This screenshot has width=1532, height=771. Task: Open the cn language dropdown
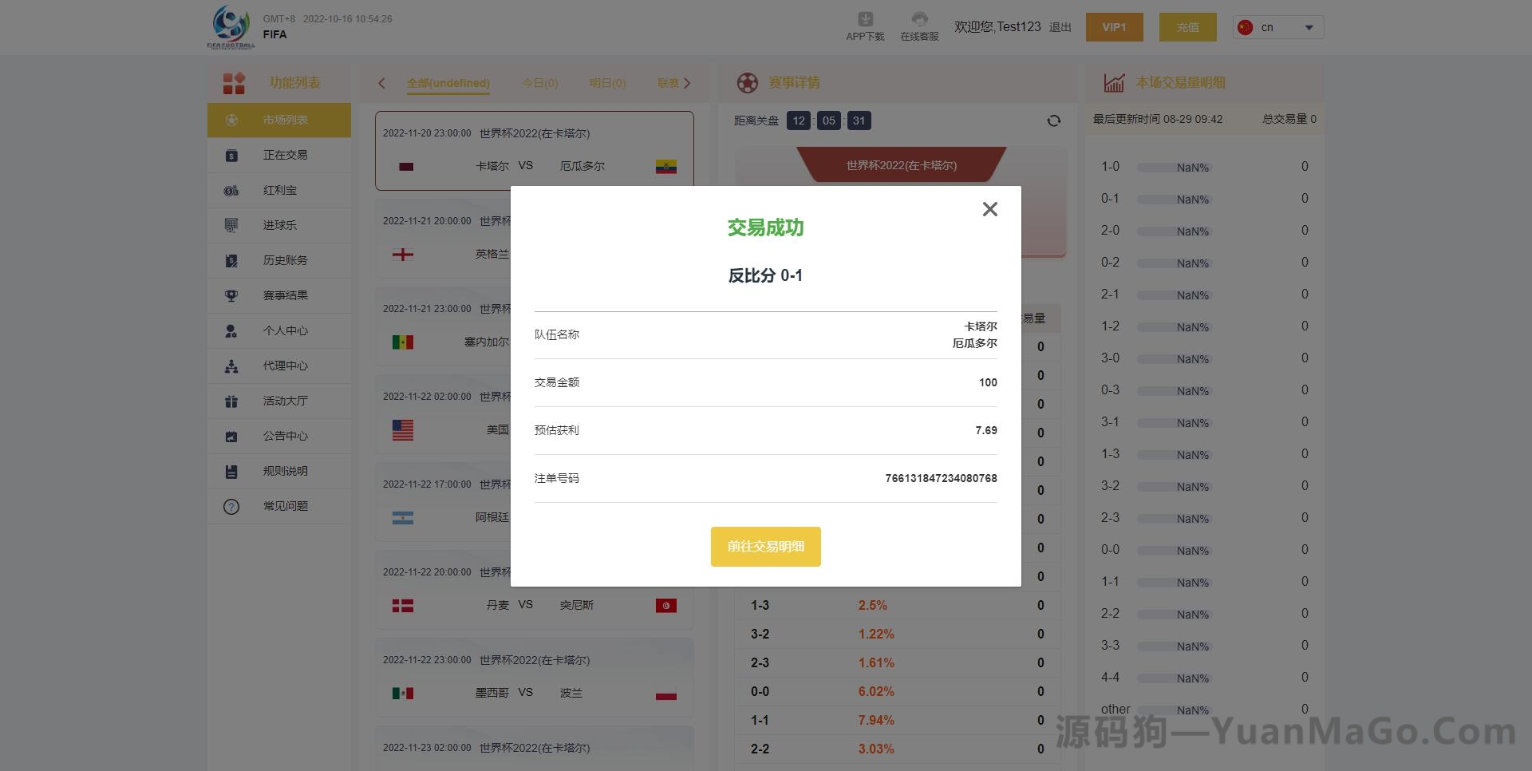point(1277,26)
